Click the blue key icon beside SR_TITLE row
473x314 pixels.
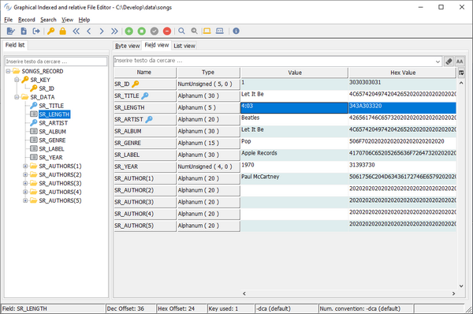coord(145,95)
